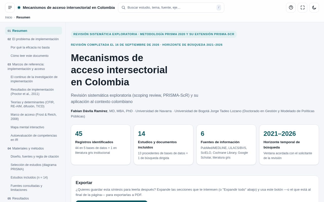Image resolution: width=324 pixels, height=202 pixels.
Task: Open Fuentes consultadas y limitaciones
Action: coord(35,188)
